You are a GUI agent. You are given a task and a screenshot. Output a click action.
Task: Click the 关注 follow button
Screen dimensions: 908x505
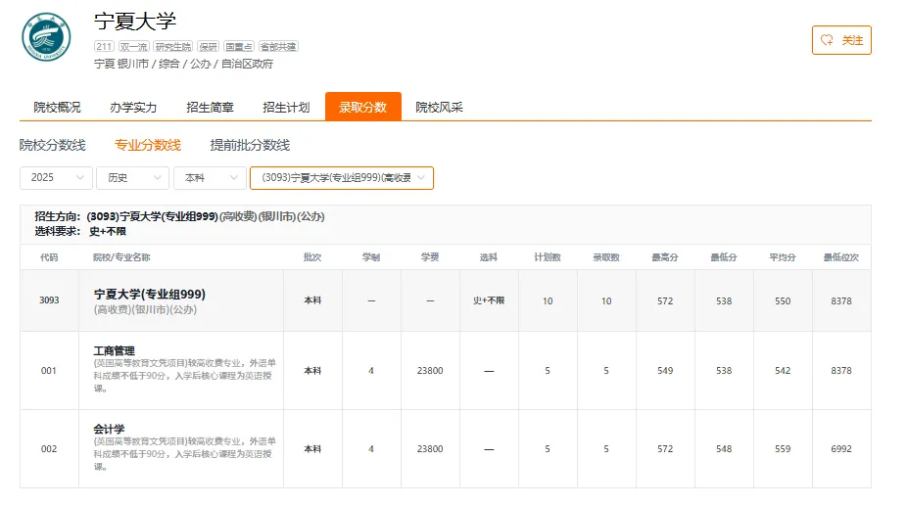(841, 40)
